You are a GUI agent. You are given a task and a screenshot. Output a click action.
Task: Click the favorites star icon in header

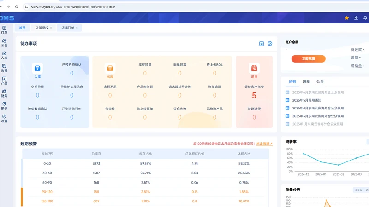(347, 18)
